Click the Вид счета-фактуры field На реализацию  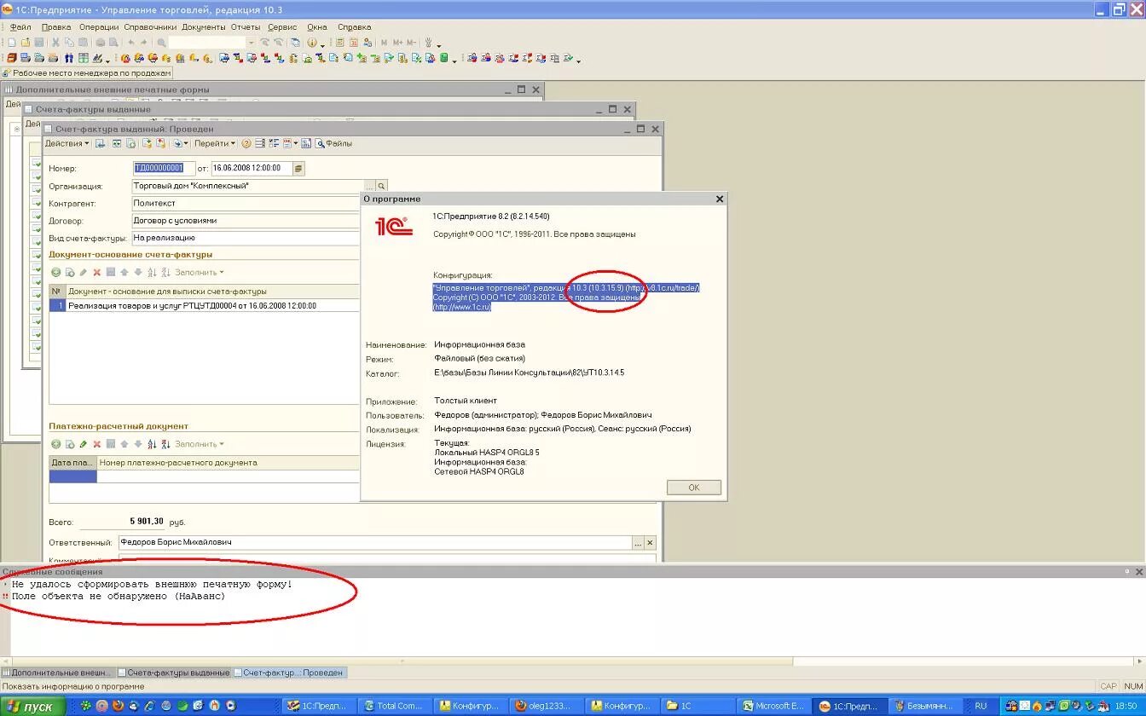tap(246, 238)
